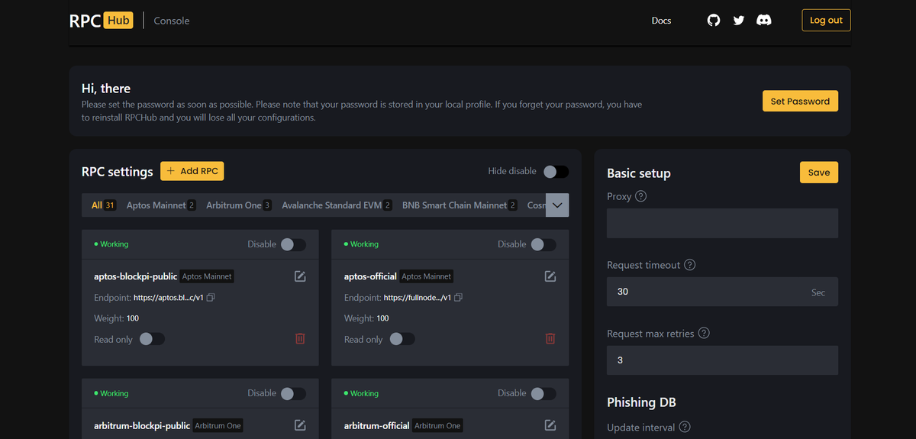The height and width of the screenshot is (439, 916).
Task: Click the Phishing DB heading
Action: [641, 402]
